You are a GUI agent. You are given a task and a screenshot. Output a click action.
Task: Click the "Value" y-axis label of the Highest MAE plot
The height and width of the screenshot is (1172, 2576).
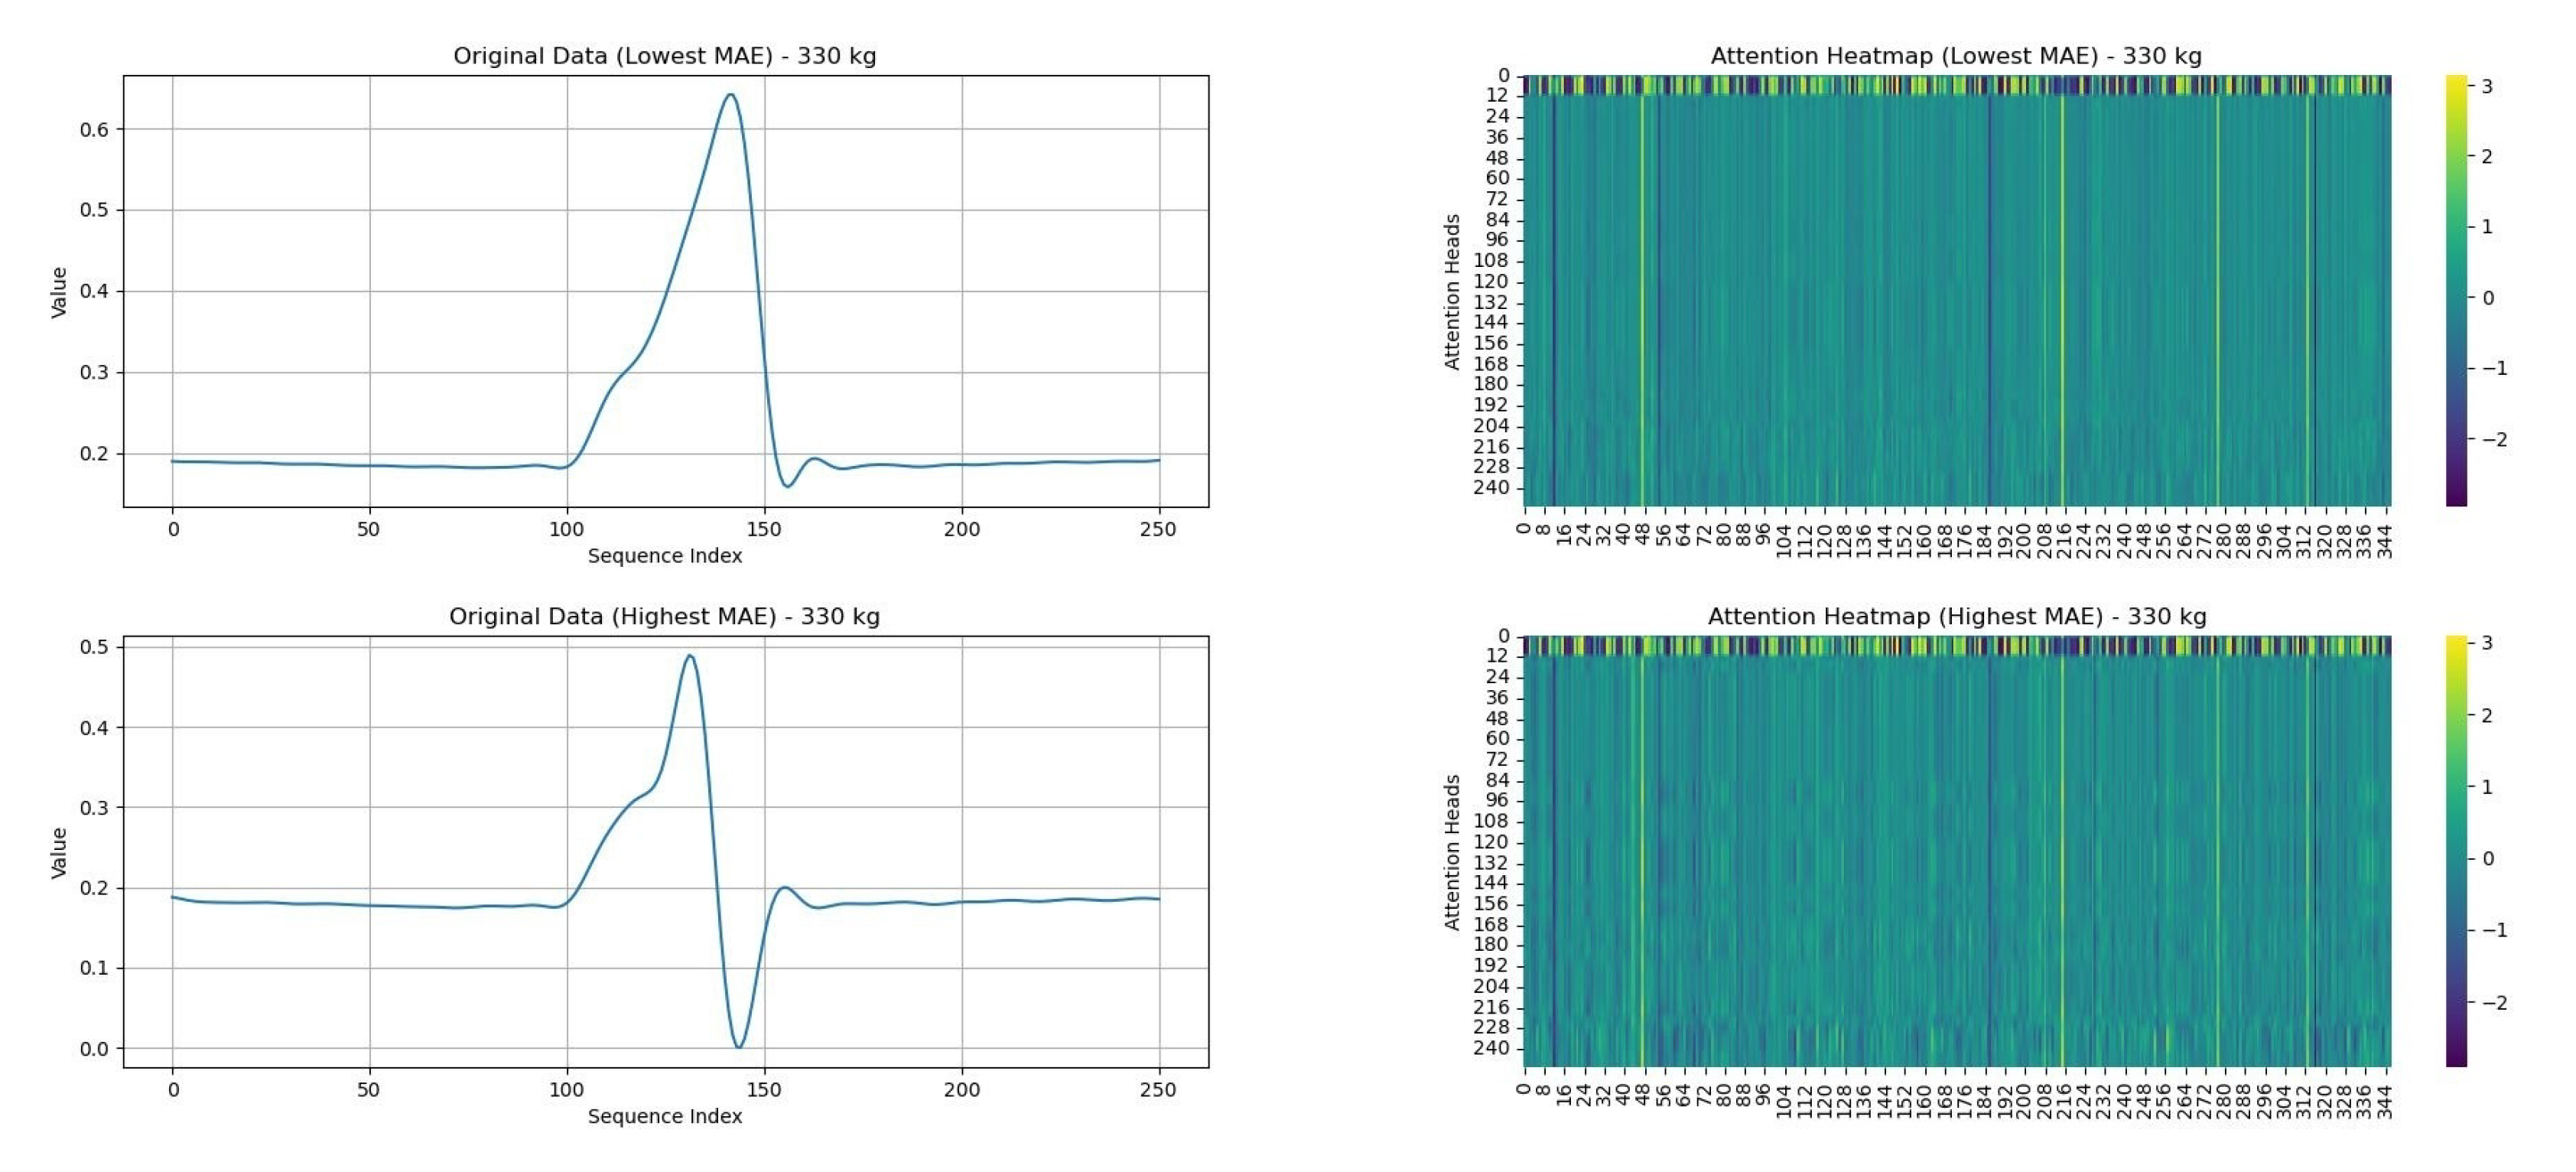(59, 853)
